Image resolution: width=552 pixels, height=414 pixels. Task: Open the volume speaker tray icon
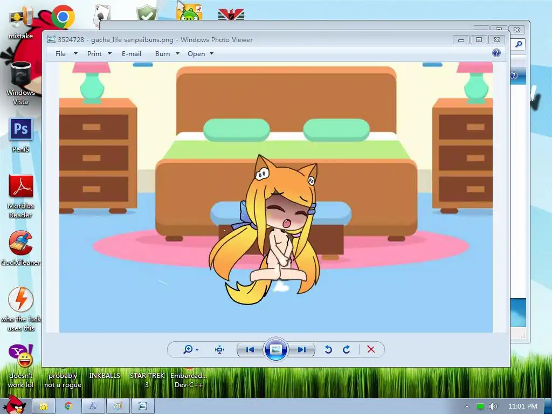[x=493, y=406]
